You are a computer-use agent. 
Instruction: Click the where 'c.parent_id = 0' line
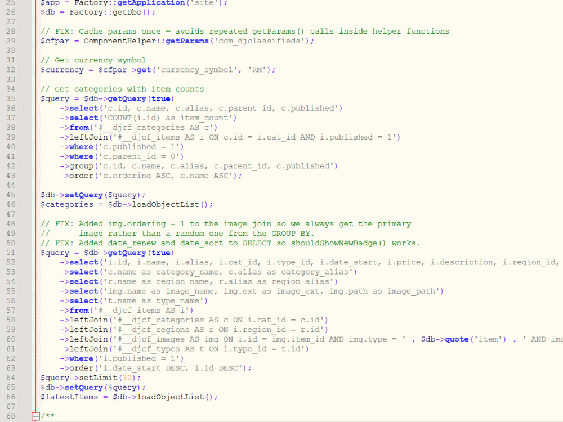(122, 156)
